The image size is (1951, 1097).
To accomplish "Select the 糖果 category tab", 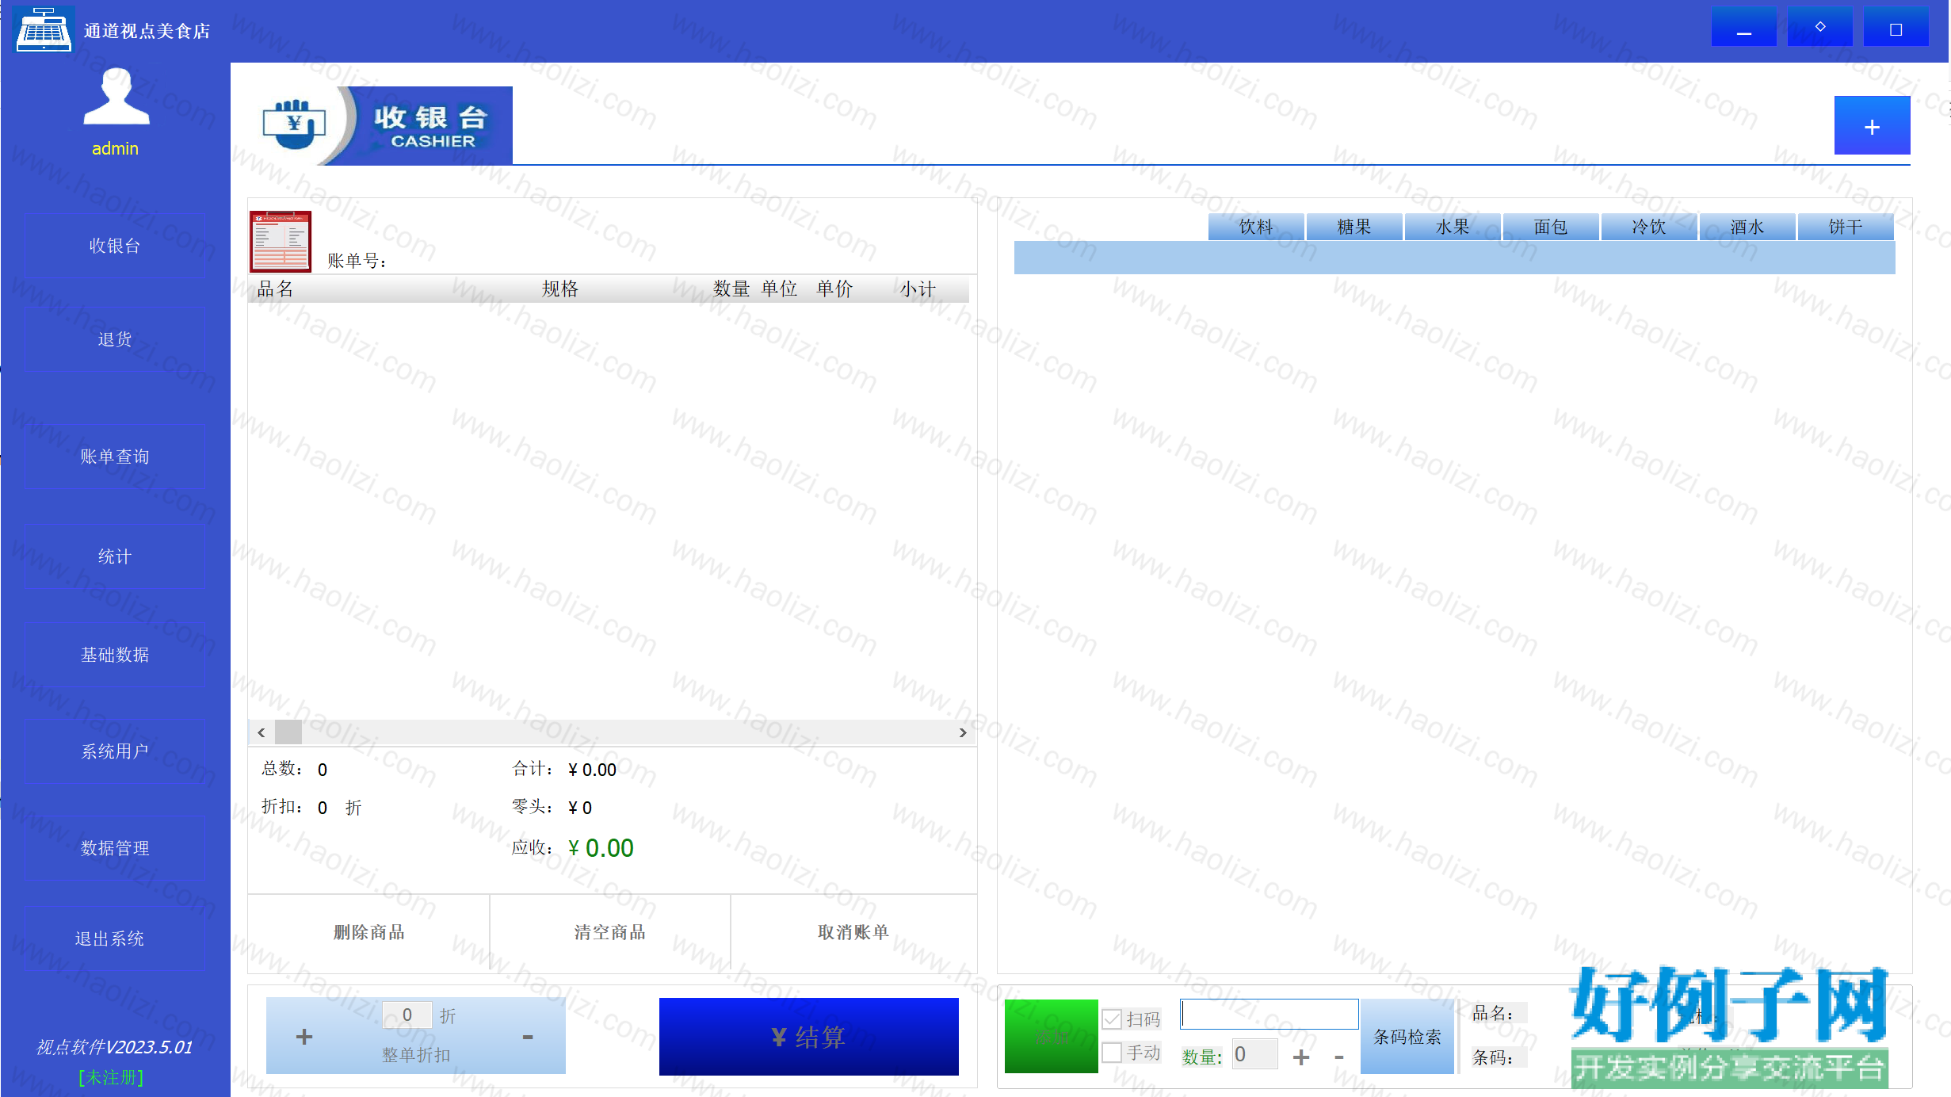I will pyautogui.click(x=1354, y=227).
